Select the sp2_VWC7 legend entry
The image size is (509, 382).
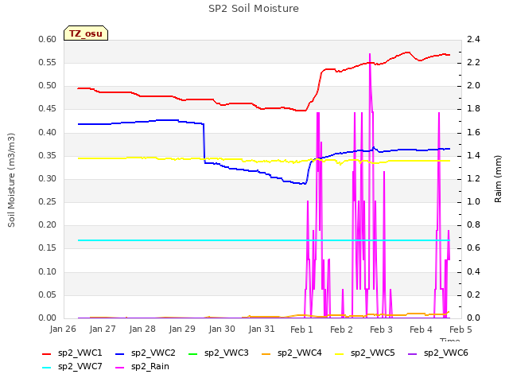(72, 367)
